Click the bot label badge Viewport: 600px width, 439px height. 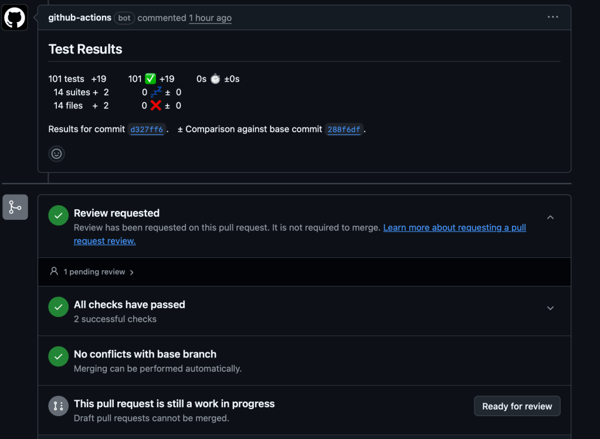click(x=124, y=18)
